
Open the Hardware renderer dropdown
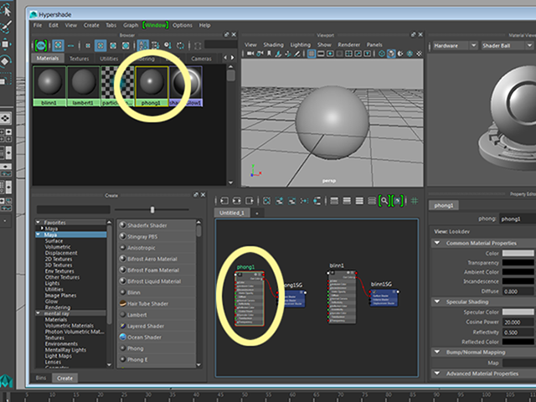click(455, 45)
